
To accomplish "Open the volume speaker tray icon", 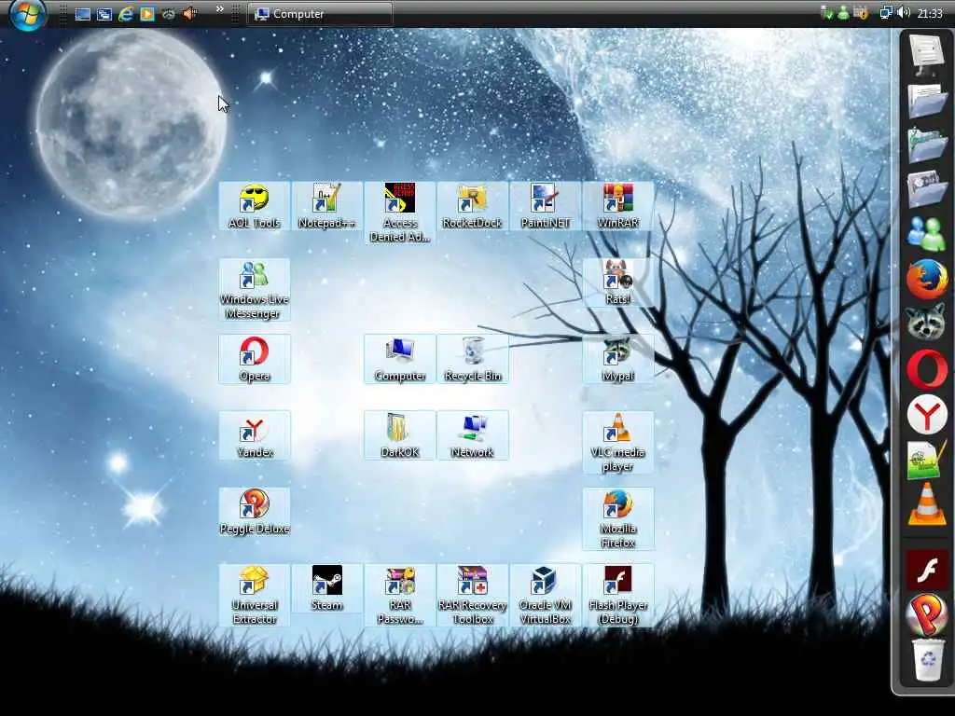I will pos(904,13).
